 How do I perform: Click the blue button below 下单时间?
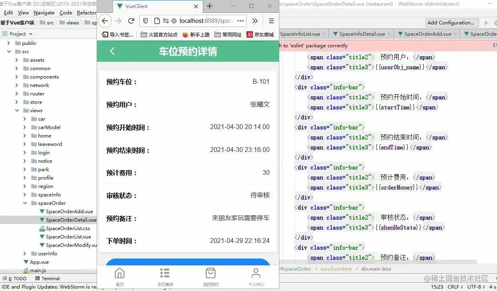click(x=188, y=261)
